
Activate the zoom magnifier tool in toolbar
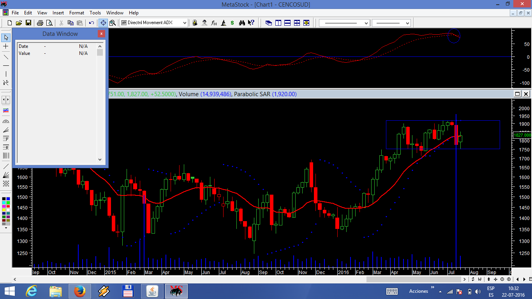113,23
